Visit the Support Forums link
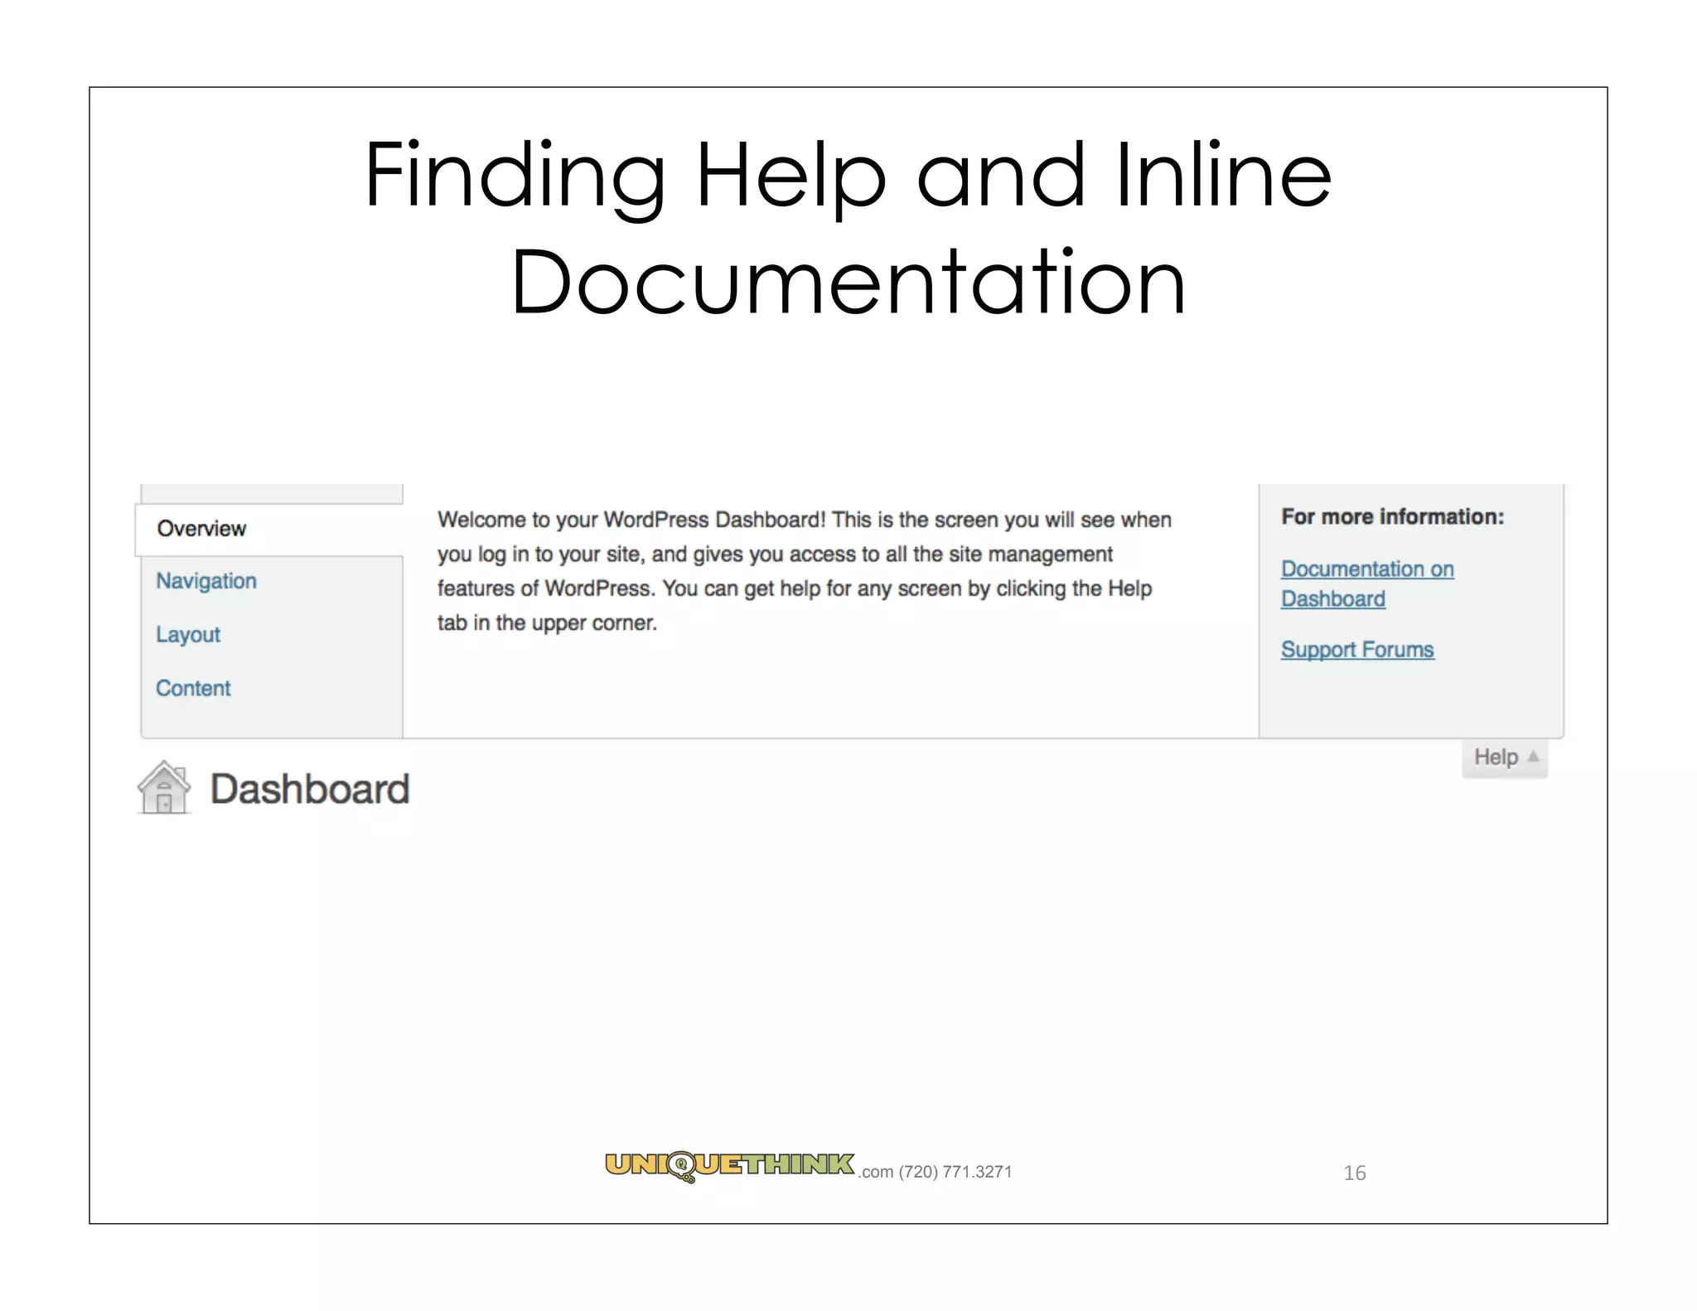This screenshot has height=1311, width=1697. pos(1356,650)
